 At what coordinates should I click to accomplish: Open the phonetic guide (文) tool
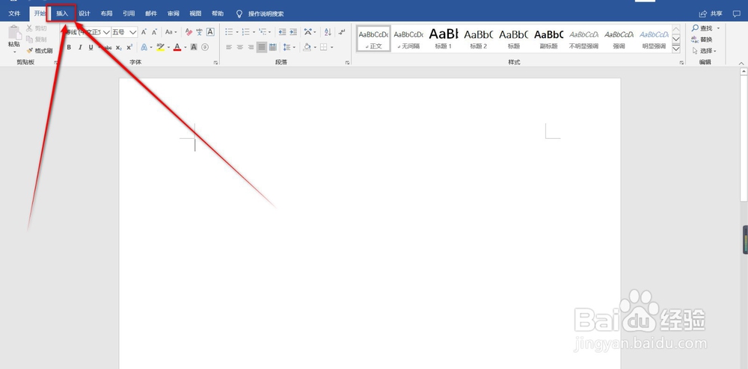(199, 32)
